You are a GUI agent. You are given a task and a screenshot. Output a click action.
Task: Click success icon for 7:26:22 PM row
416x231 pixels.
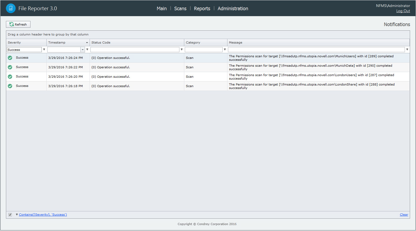tap(10, 67)
